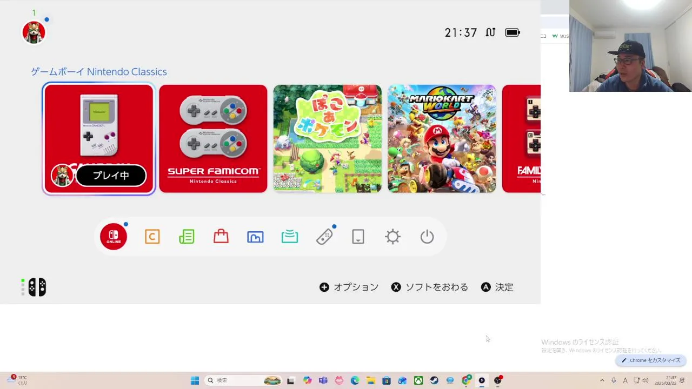Open the blue Album icon
This screenshot has height=389, width=692.
click(x=255, y=237)
